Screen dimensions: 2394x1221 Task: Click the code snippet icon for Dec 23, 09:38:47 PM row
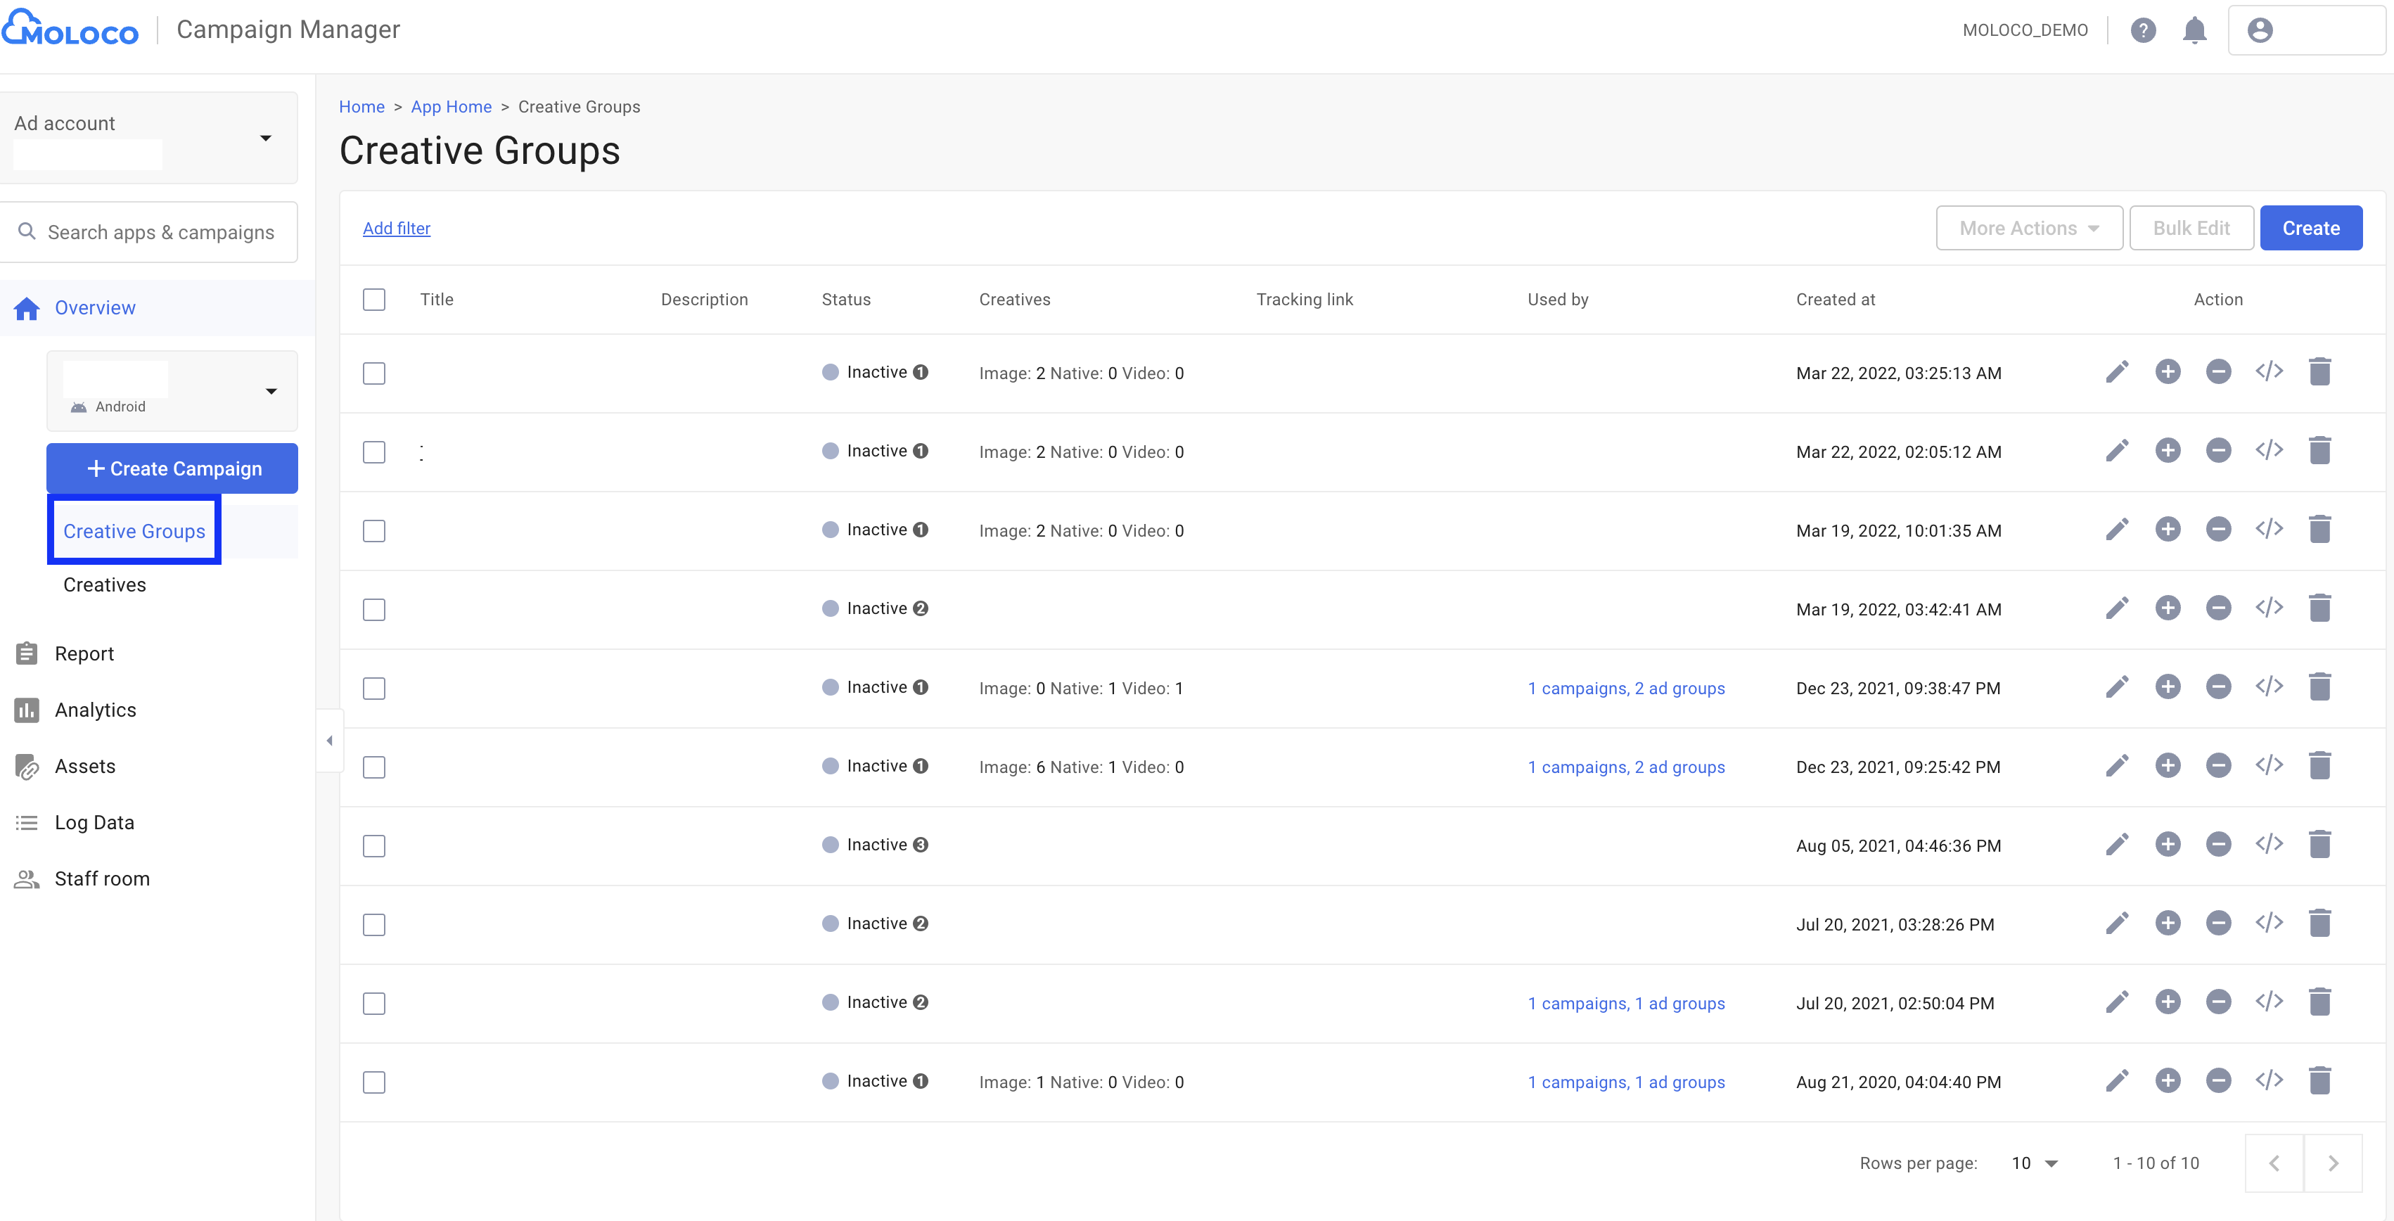[x=2269, y=688]
